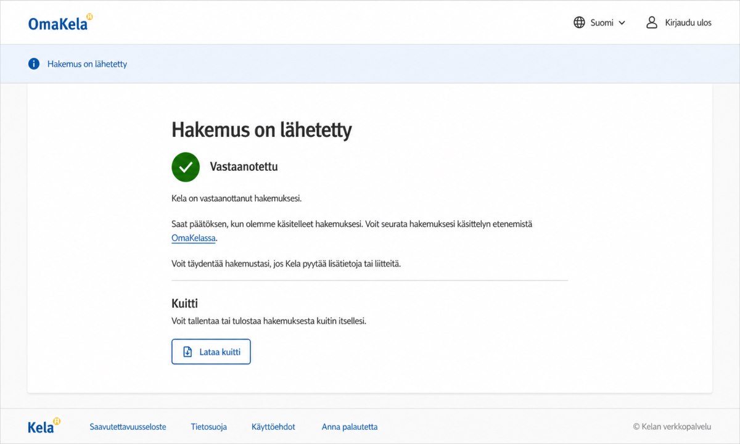Click the Kela logo in footer
This screenshot has height=444, width=740.
click(x=44, y=426)
